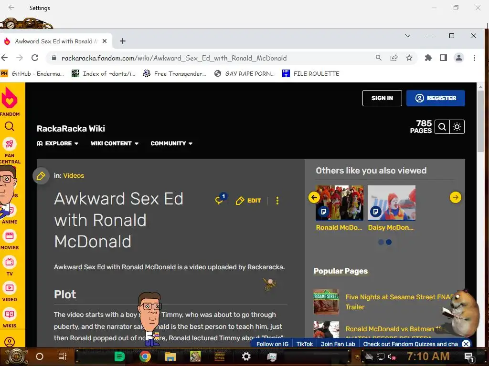Open Five Nights at Sesame Street link
Screen dimensions: 489x366
399,302
